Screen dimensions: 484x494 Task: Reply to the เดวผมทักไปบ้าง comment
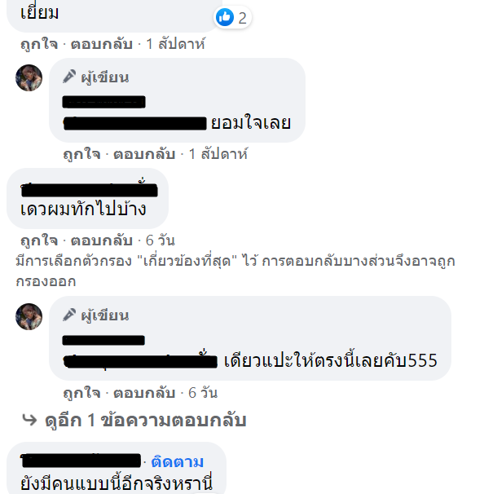click(x=101, y=240)
